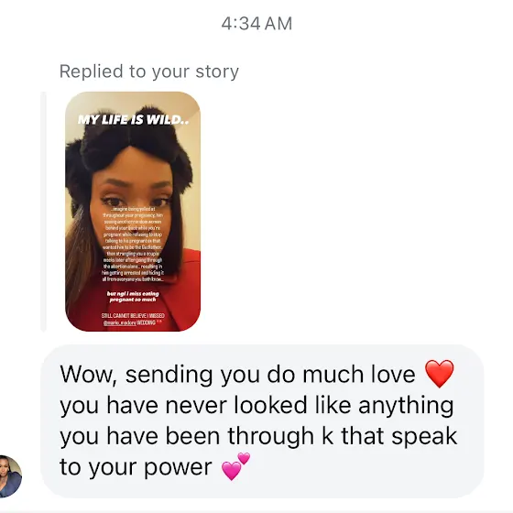This screenshot has width=513, height=513.
Task: Tap the tiny red hearts after WEDDING
Action: 159,322
